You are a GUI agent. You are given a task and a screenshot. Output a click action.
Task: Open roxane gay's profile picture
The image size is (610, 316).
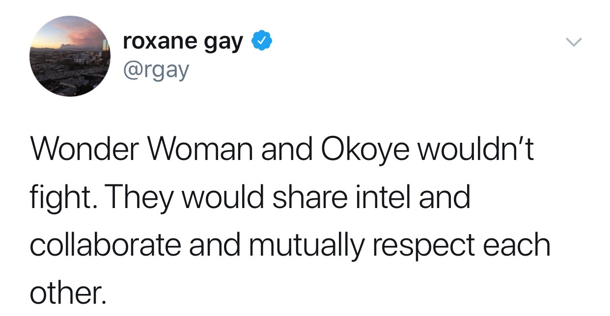(71, 56)
